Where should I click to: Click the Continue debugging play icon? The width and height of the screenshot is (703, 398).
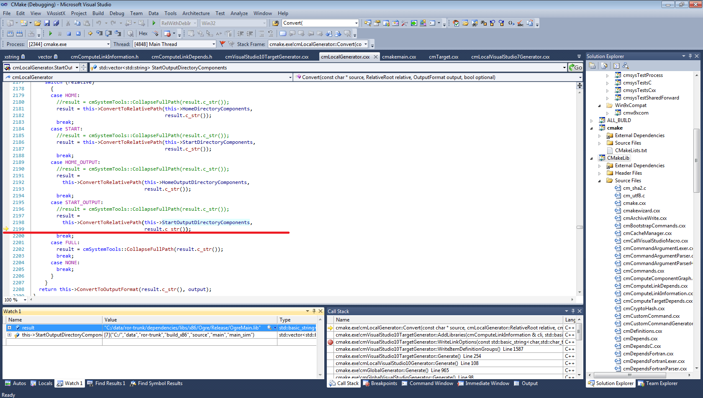click(50, 33)
